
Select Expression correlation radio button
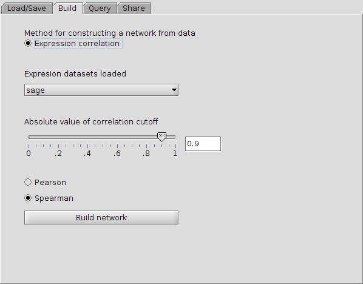tap(28, 43)
